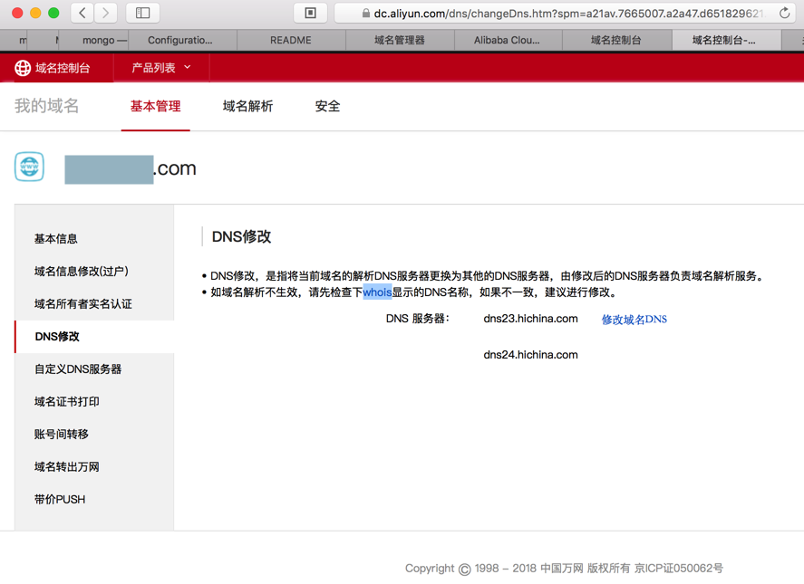Screen dimensions: 804x584
Task: Open the 安全 tab
Action: click(x=327, y=106)
